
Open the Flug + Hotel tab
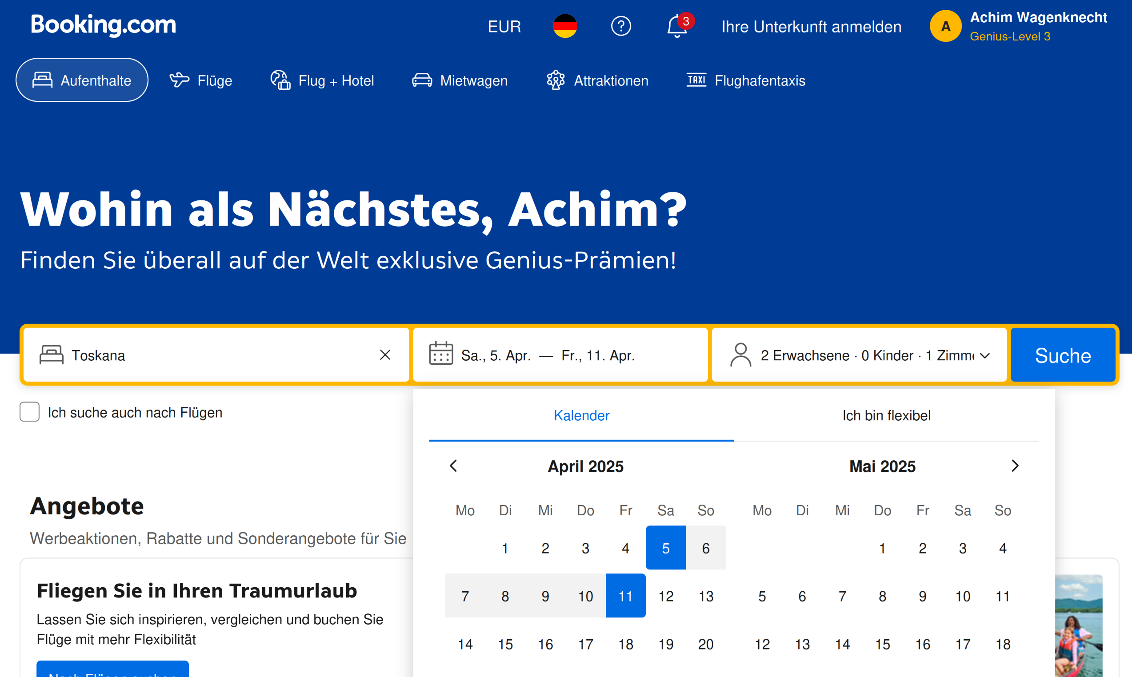coord(322,80)
